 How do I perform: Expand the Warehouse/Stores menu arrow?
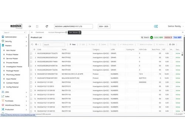click(26, 105)
